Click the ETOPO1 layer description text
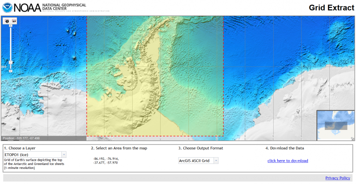 point(34,164)
